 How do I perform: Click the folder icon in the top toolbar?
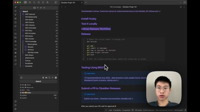coord(30,2)
